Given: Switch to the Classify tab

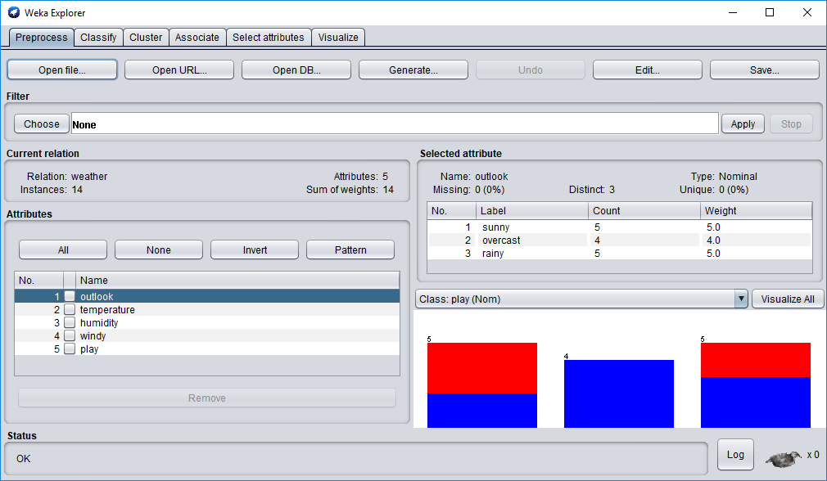Looking at the screenshot, I should click(x=98, y=38).
